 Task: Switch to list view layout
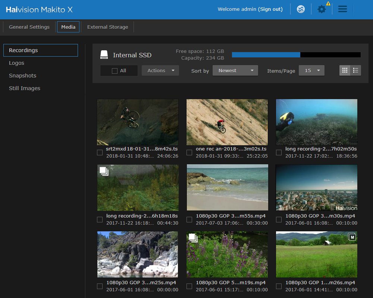click(x=355, y=70)
